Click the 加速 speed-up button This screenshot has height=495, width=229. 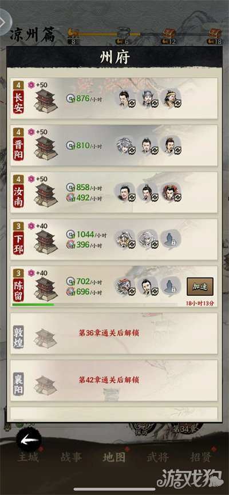pyautogui.click(x=200, y=287)
